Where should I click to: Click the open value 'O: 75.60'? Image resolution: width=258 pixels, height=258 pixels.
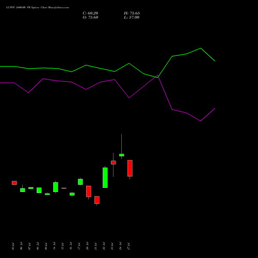pos(90,18)
